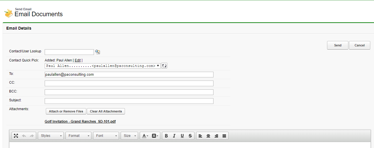Click the refresh icon beside the quick pick dropdown
Screen dimensions: 374x148
click(x=164, y=66)
